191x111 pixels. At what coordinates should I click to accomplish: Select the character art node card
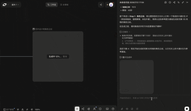(58, 57)
